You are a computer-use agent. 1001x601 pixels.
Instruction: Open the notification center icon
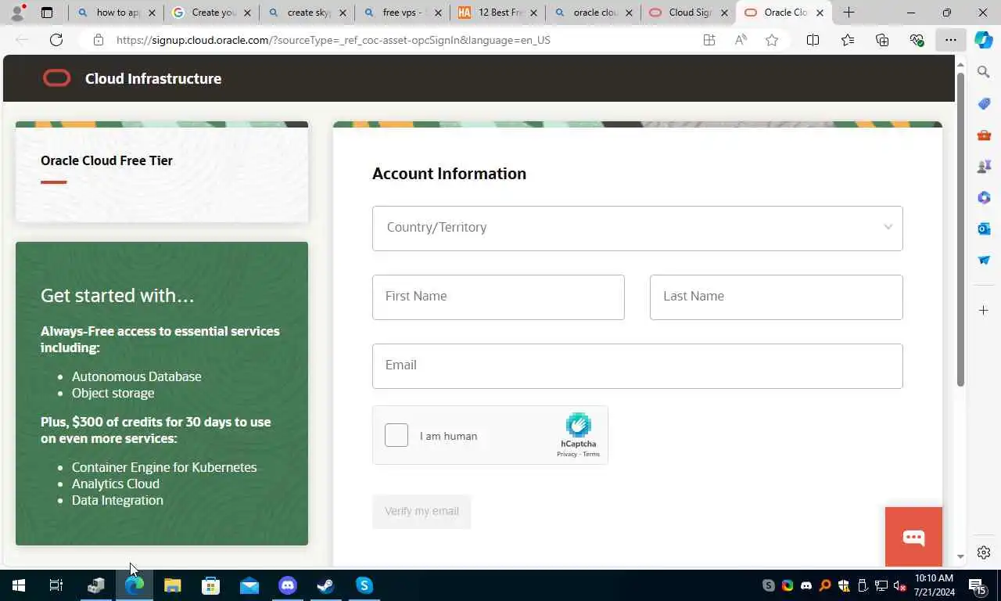[978, 585]
